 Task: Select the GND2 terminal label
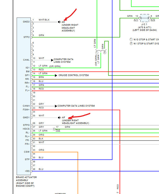26,22
